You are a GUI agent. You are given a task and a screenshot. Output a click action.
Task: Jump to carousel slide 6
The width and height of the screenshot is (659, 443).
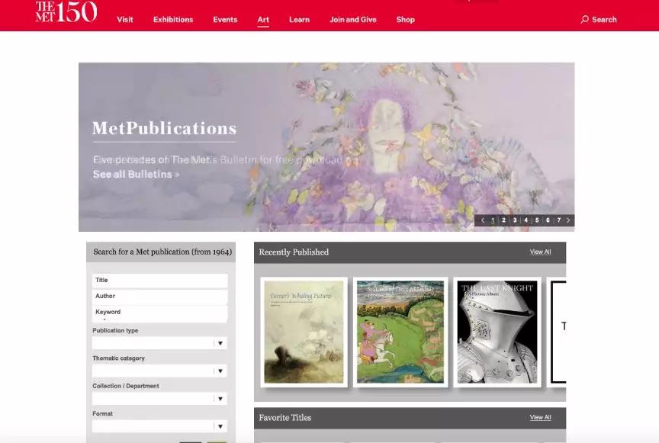pyautogui.click(x=548, y=220)
